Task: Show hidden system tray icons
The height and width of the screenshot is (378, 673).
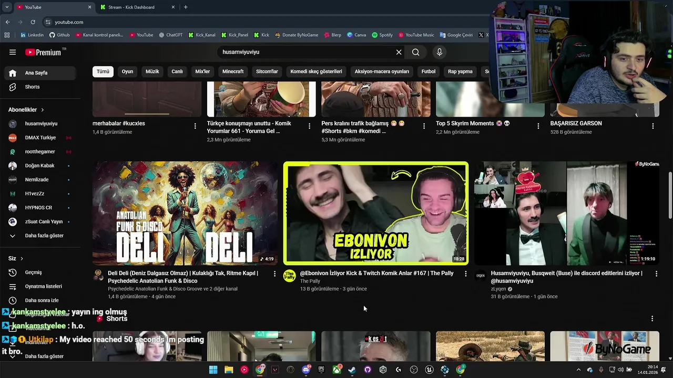Action: pyautogui.click(x=578, y=370)
